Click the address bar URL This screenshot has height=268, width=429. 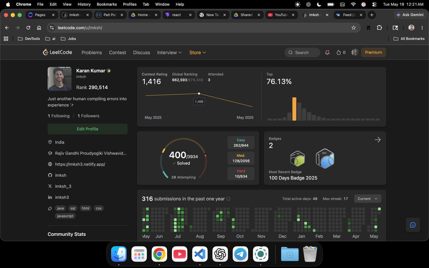[x=80, y=28]
